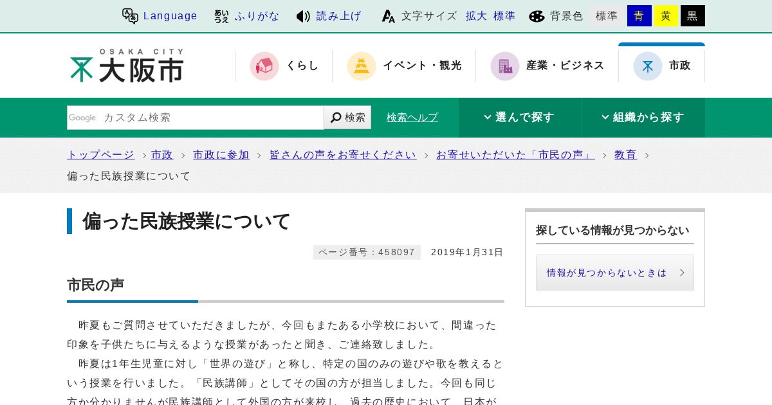Open the イベント・観光 navigation tab
Viewport: 772px width, 405px height.
404,66
